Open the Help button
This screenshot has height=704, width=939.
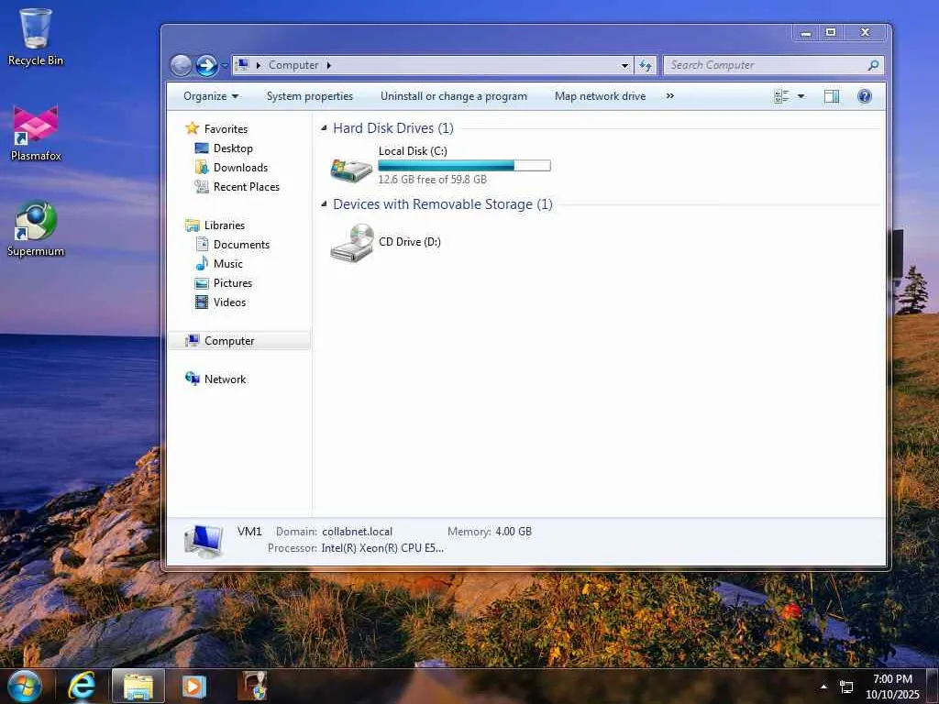point(864,96)
